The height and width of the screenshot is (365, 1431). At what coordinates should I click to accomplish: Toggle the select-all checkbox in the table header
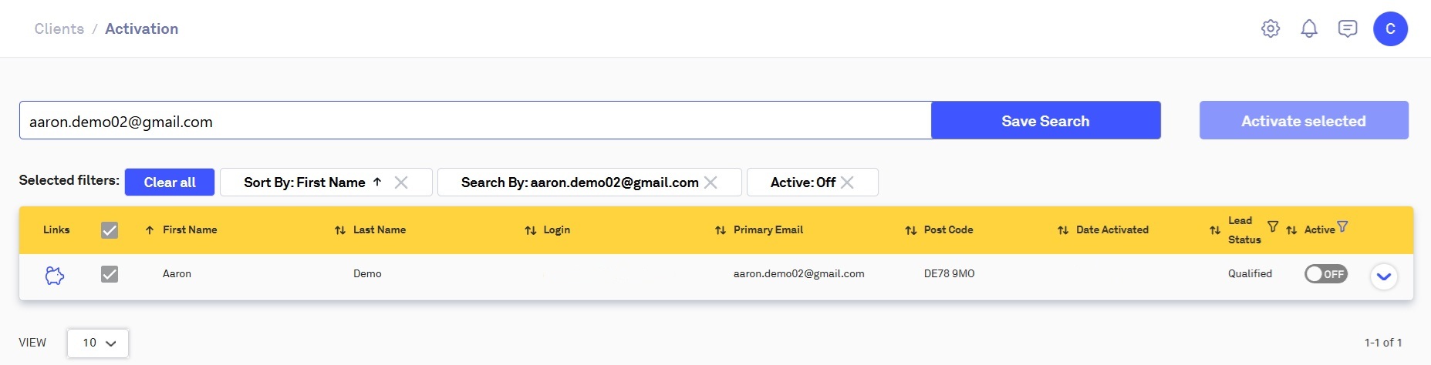coord(110,230)
